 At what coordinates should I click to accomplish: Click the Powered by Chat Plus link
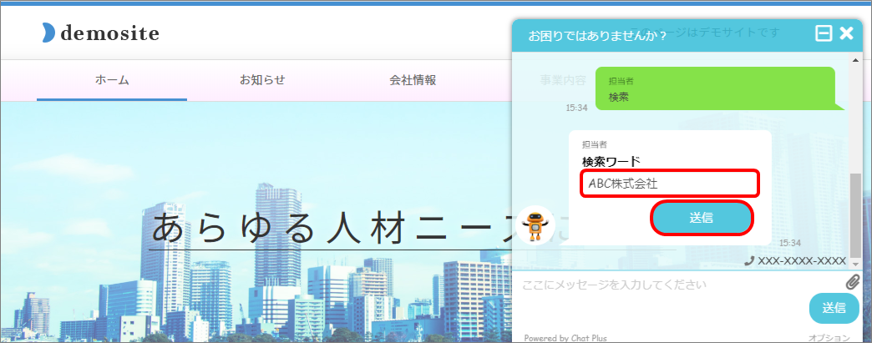pyautogui.click(x=565, y=337)
